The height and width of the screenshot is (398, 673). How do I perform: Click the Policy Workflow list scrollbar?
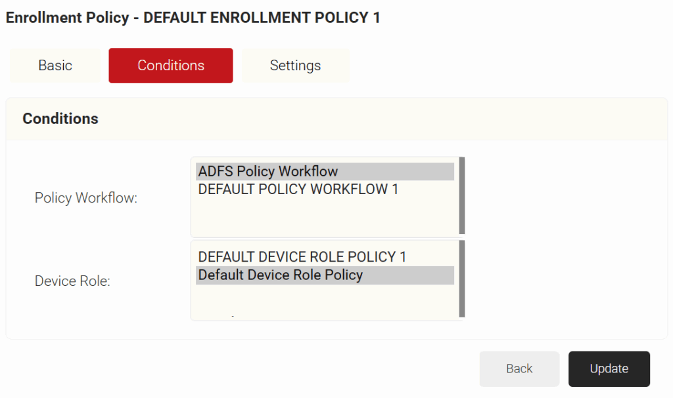click(x=462, y=196)
